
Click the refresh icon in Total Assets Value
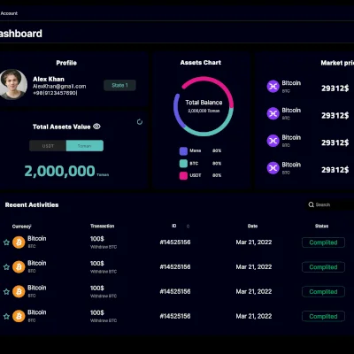[x=140, y=122]
